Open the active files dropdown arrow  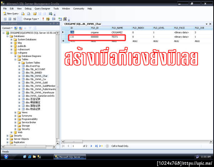point(207,24)
